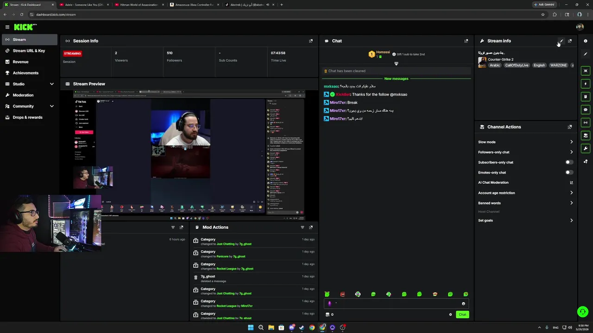Image resolution: width=593 pixels, height=333 pixels.
Task: Expand Account age restriction options
Action: click(571, 193)
